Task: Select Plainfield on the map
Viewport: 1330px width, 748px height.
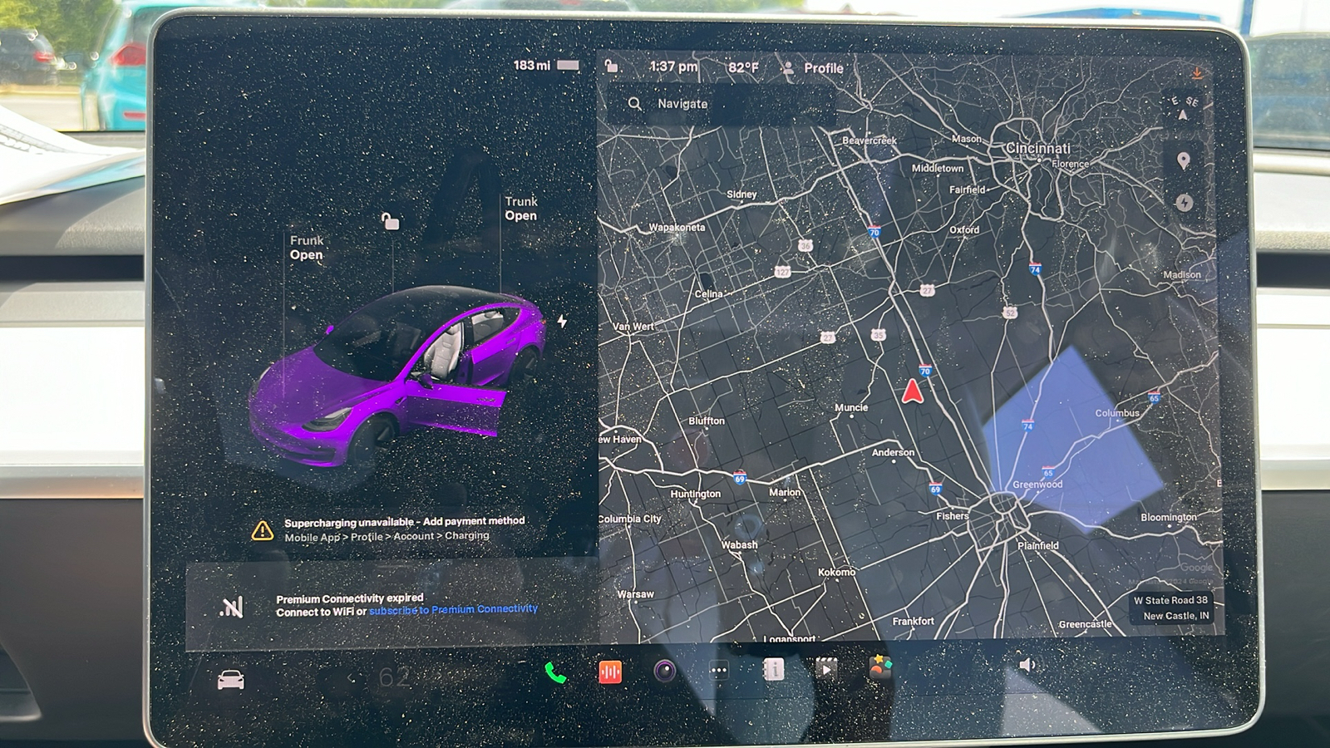Action: tap(1038, 545)
